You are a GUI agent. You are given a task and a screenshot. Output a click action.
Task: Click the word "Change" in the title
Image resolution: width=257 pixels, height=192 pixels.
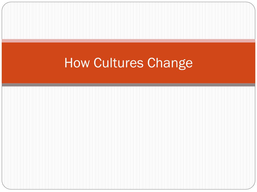170,63
